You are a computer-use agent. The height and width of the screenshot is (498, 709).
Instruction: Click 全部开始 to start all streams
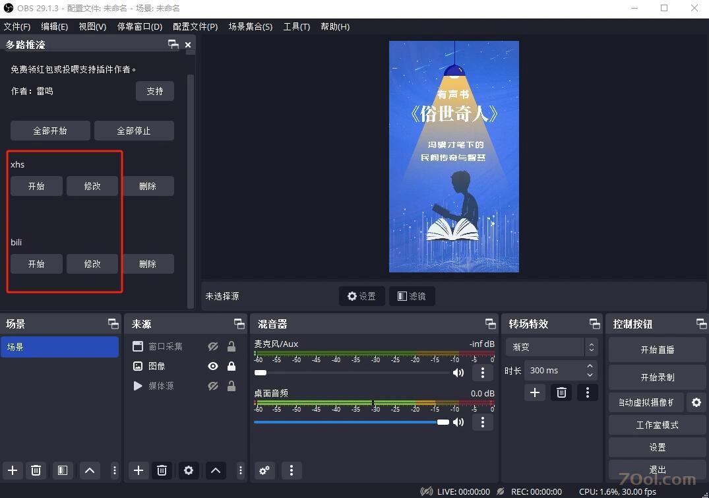(50, 131)
